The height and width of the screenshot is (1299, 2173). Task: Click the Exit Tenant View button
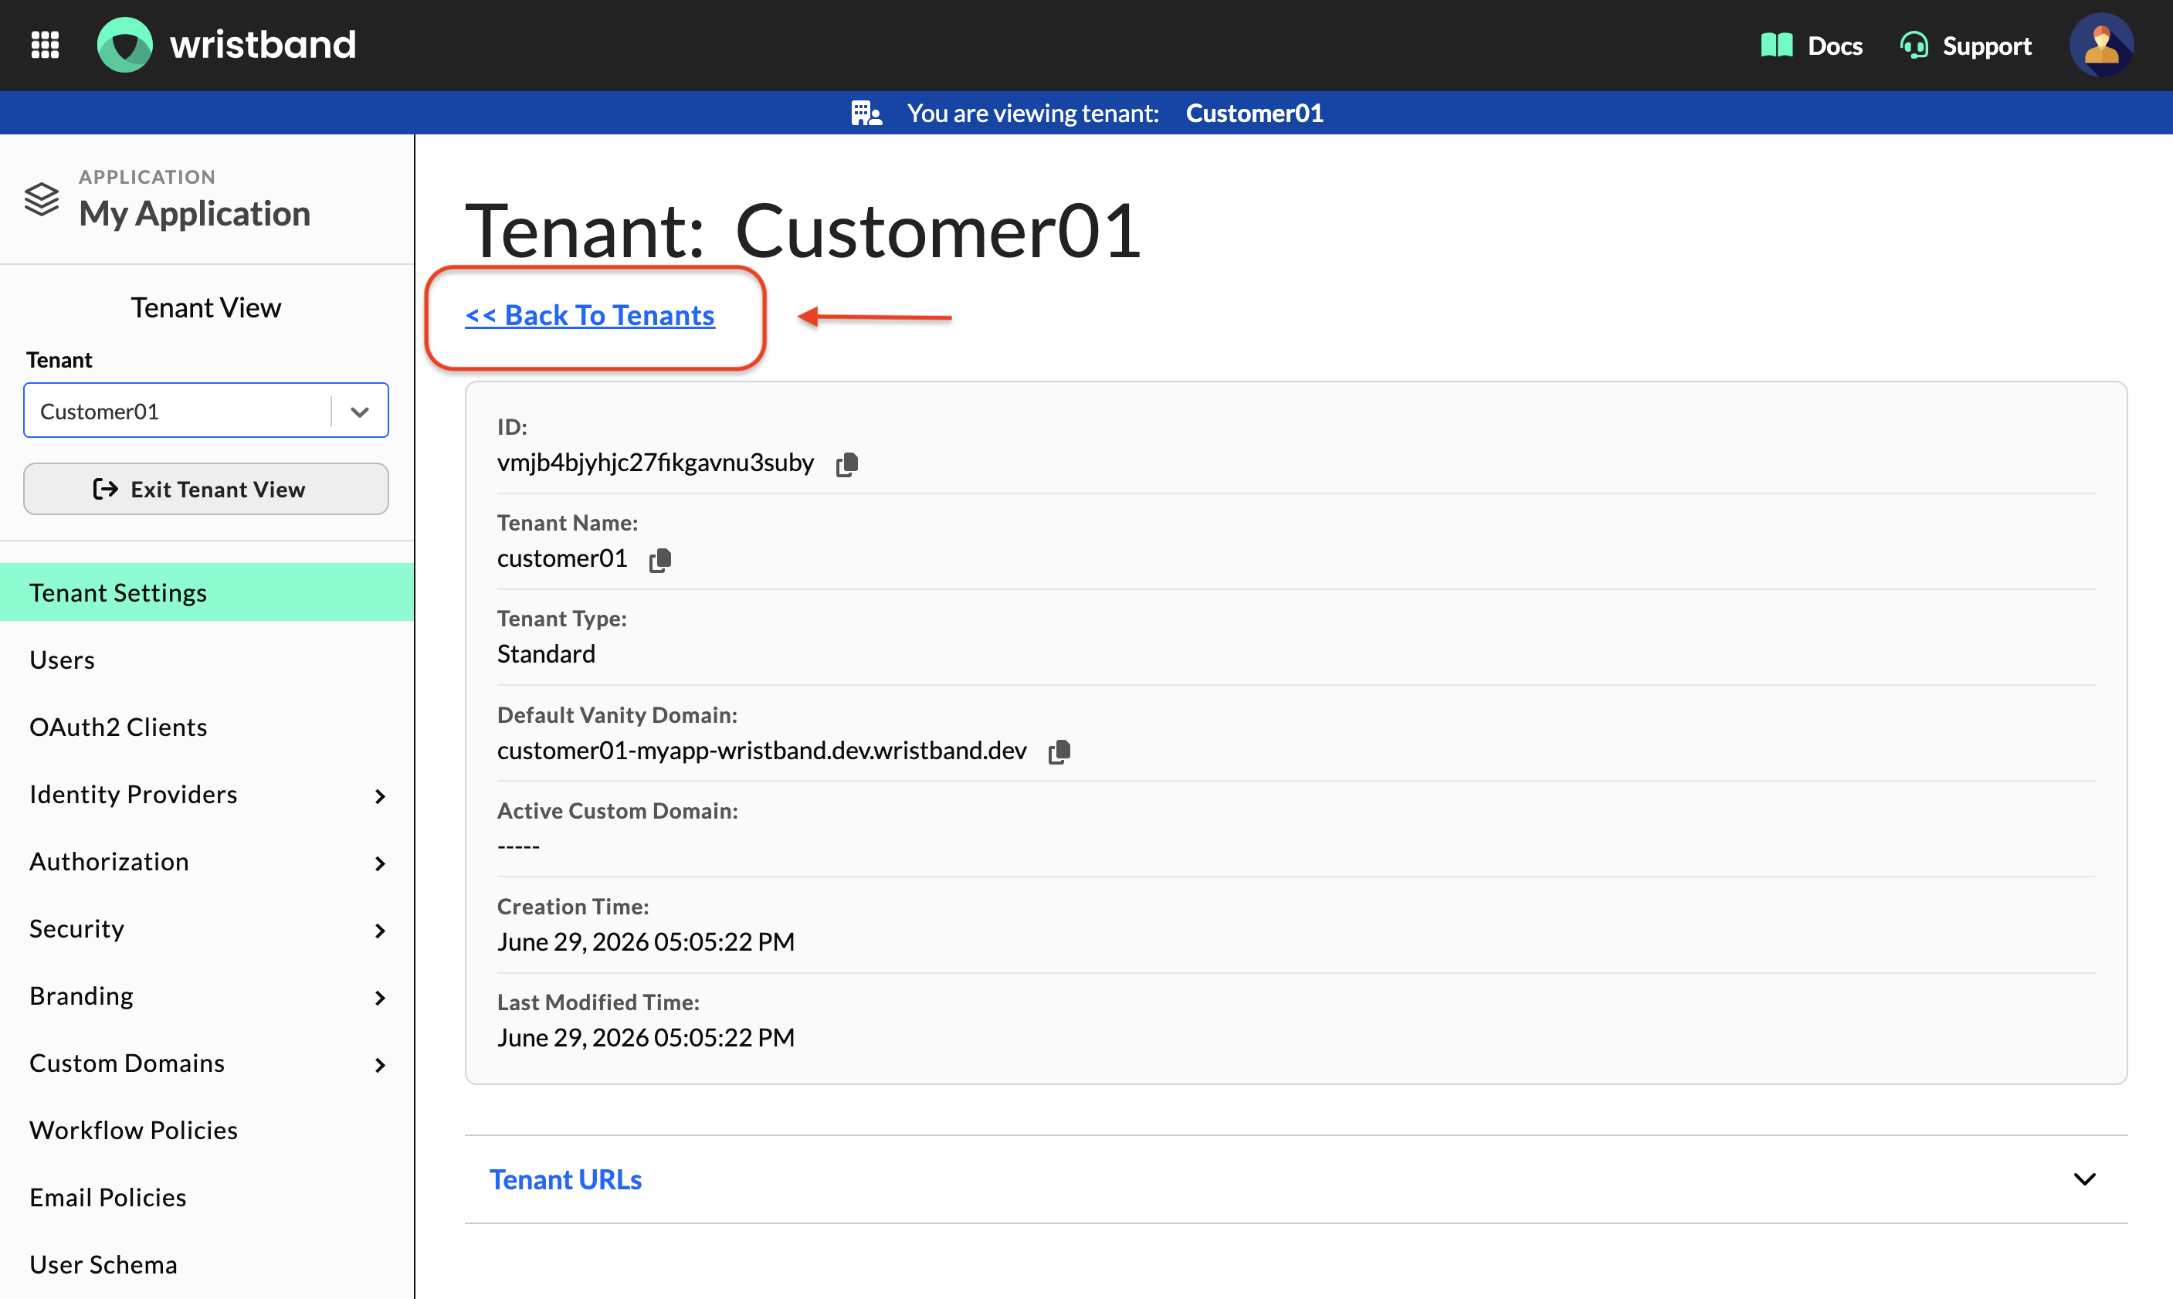[205, 490]
